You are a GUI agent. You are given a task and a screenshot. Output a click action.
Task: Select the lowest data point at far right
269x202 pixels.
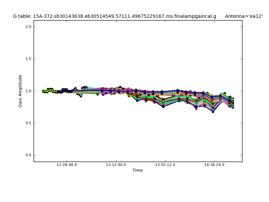pyautogui.click(x=233, y=107)
